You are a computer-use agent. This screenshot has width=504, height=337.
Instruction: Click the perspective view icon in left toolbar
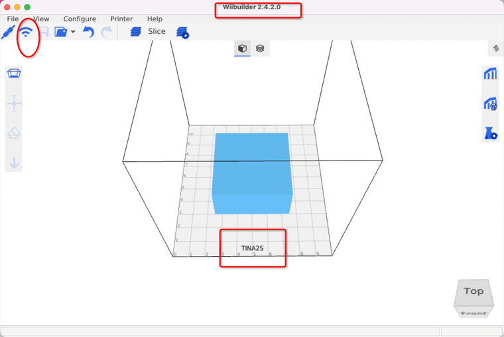pos(13,74)
